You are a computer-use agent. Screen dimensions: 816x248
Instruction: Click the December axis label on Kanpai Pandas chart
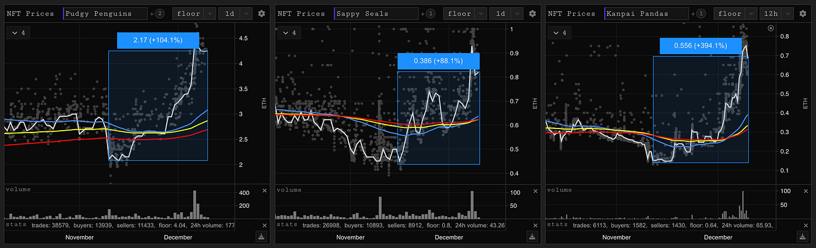coord(718,237)
